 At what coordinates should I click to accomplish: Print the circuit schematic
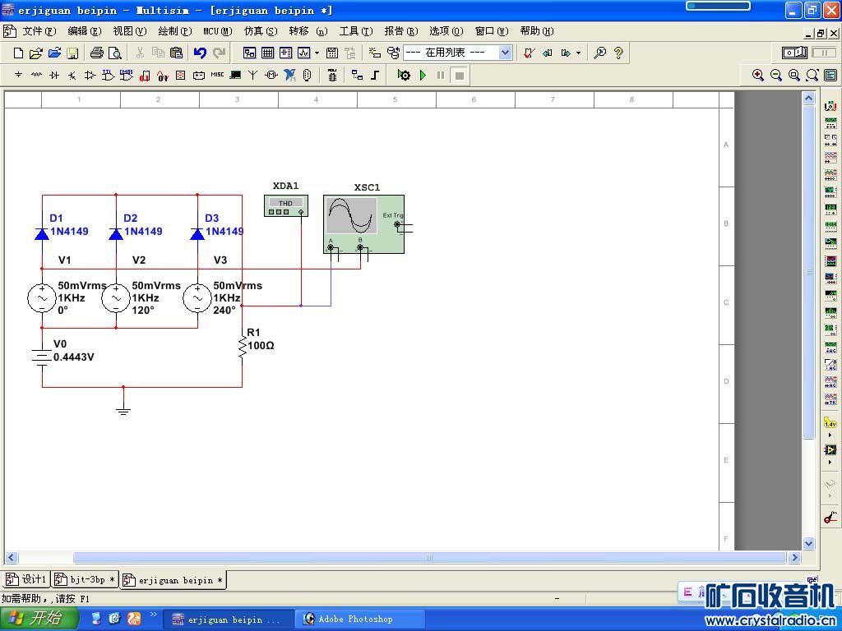pyautogui.click(x=97, y=53)
